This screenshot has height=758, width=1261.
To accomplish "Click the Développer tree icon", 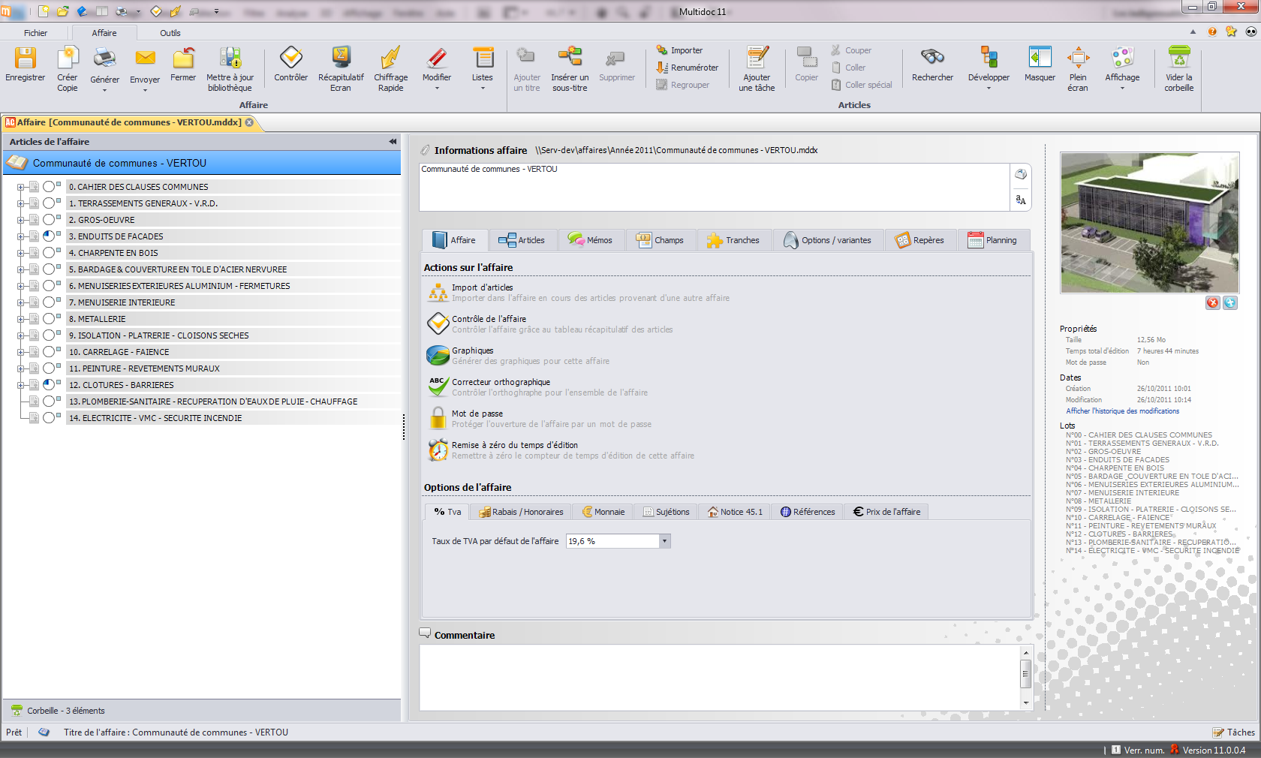I will tap(989, 58).
